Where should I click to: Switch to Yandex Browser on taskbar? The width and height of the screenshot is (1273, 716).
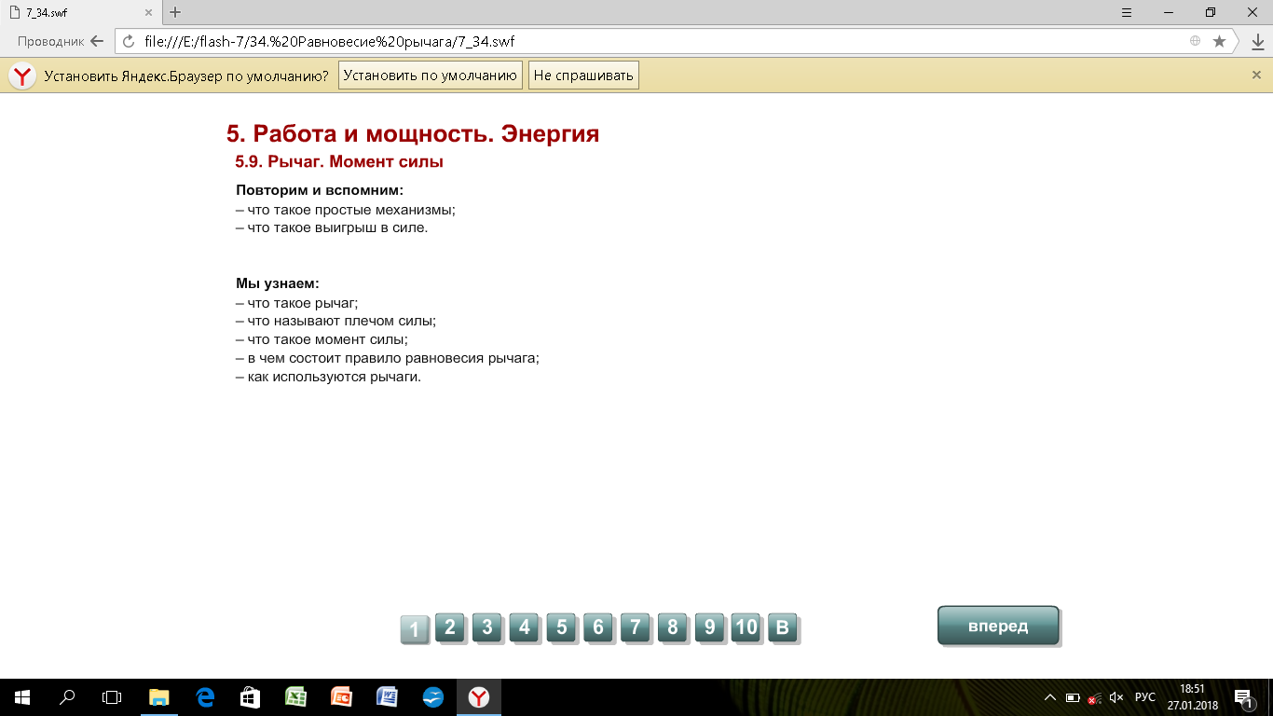tap(479, 696)
